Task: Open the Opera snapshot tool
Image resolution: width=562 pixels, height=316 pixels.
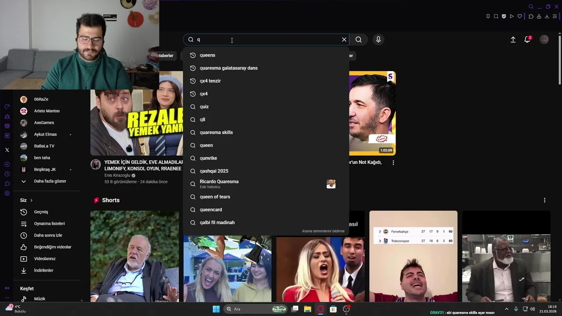Action: point(496,16)
